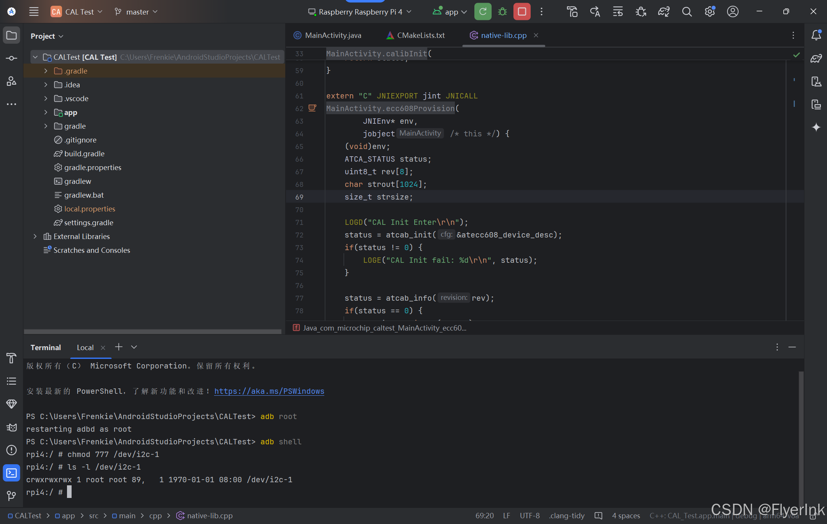
Task: Expand the .idea folder
Action: pyautogui.click(x=46, y=85)
